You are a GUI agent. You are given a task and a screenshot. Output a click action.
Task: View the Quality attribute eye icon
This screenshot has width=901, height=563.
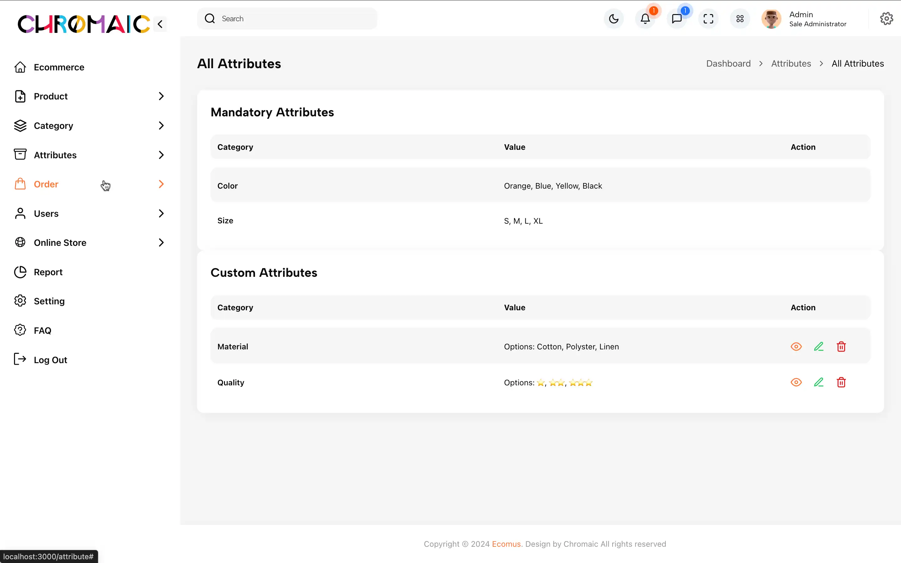pos(796,383)
